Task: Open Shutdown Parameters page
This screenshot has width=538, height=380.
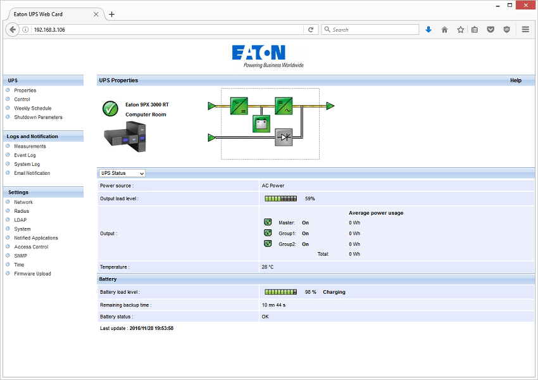Action: [x=38, y=117]
